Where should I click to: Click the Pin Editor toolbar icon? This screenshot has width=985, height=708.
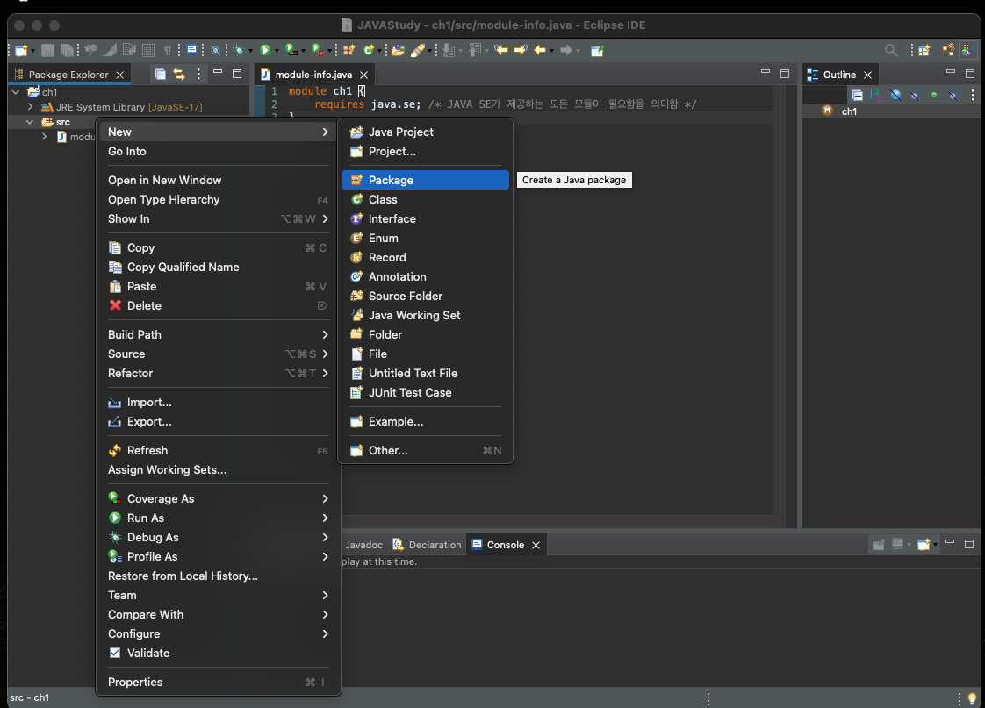pyautogui.click(x=597, y=50)
